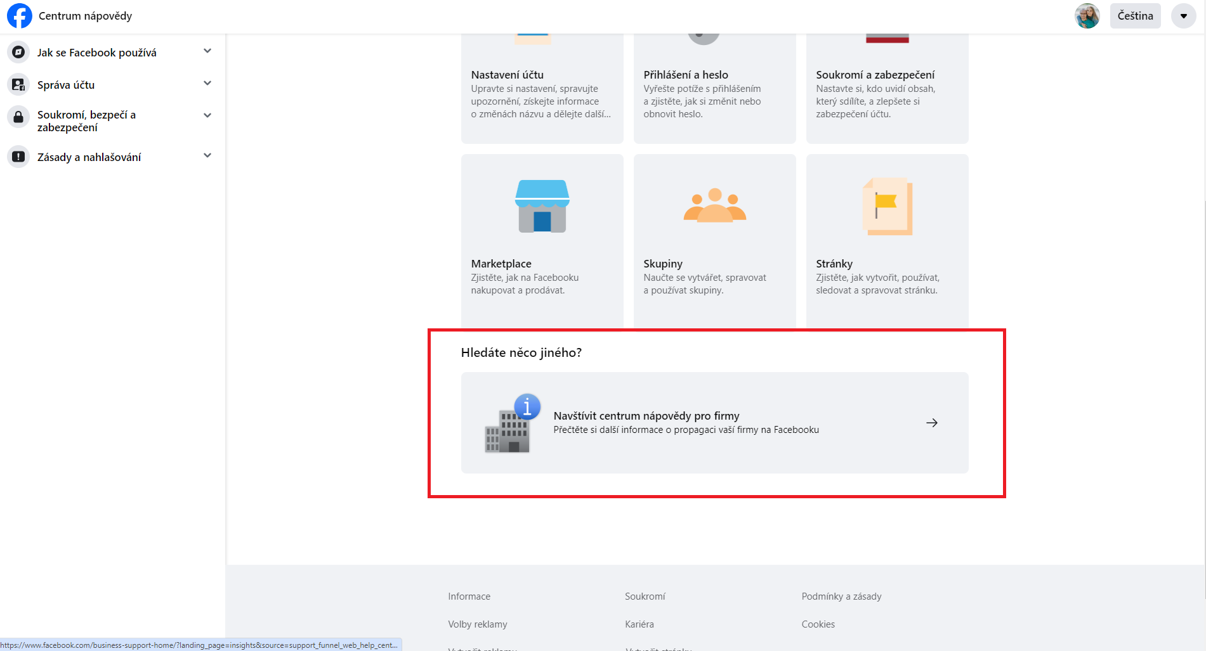Click the compass icon beside Jak se Facebook používá
The image size is (1206, 651).
(x=18, y=52)
